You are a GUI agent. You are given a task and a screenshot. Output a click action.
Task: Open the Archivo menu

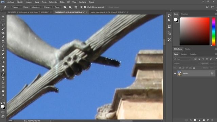tap(11, 2)
